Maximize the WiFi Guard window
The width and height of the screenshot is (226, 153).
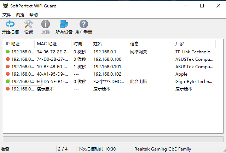(x=202, y=6)
